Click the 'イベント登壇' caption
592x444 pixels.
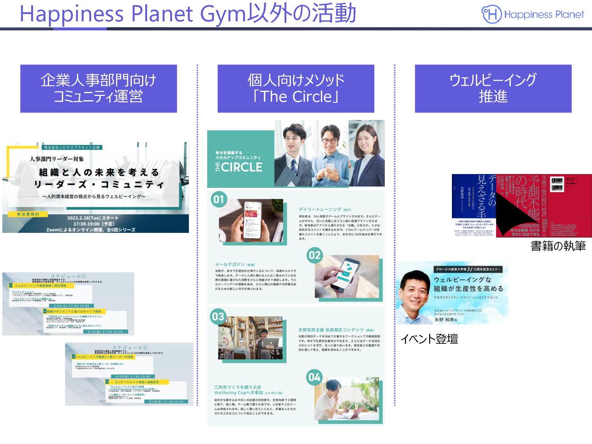click(x=429, y=339)
